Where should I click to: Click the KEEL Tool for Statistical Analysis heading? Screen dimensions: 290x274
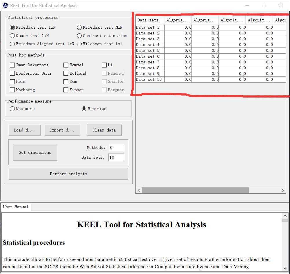point(142,224)
